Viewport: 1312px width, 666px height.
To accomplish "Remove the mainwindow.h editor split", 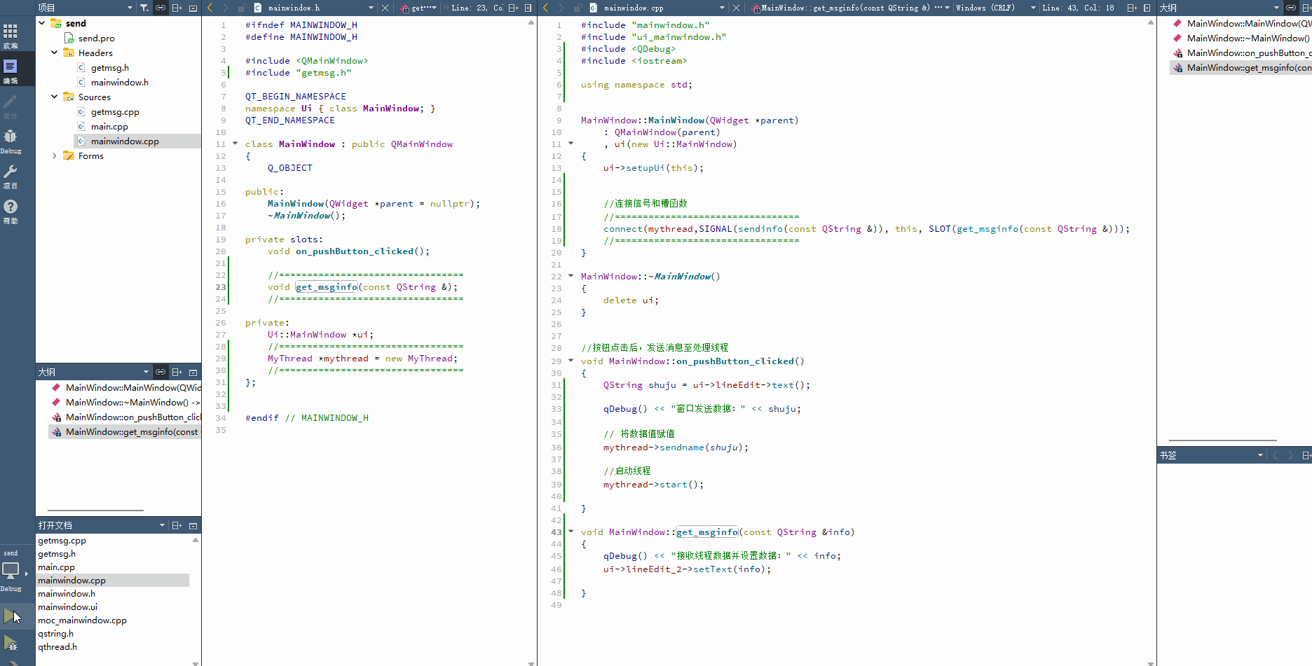I will pos(528,8).
